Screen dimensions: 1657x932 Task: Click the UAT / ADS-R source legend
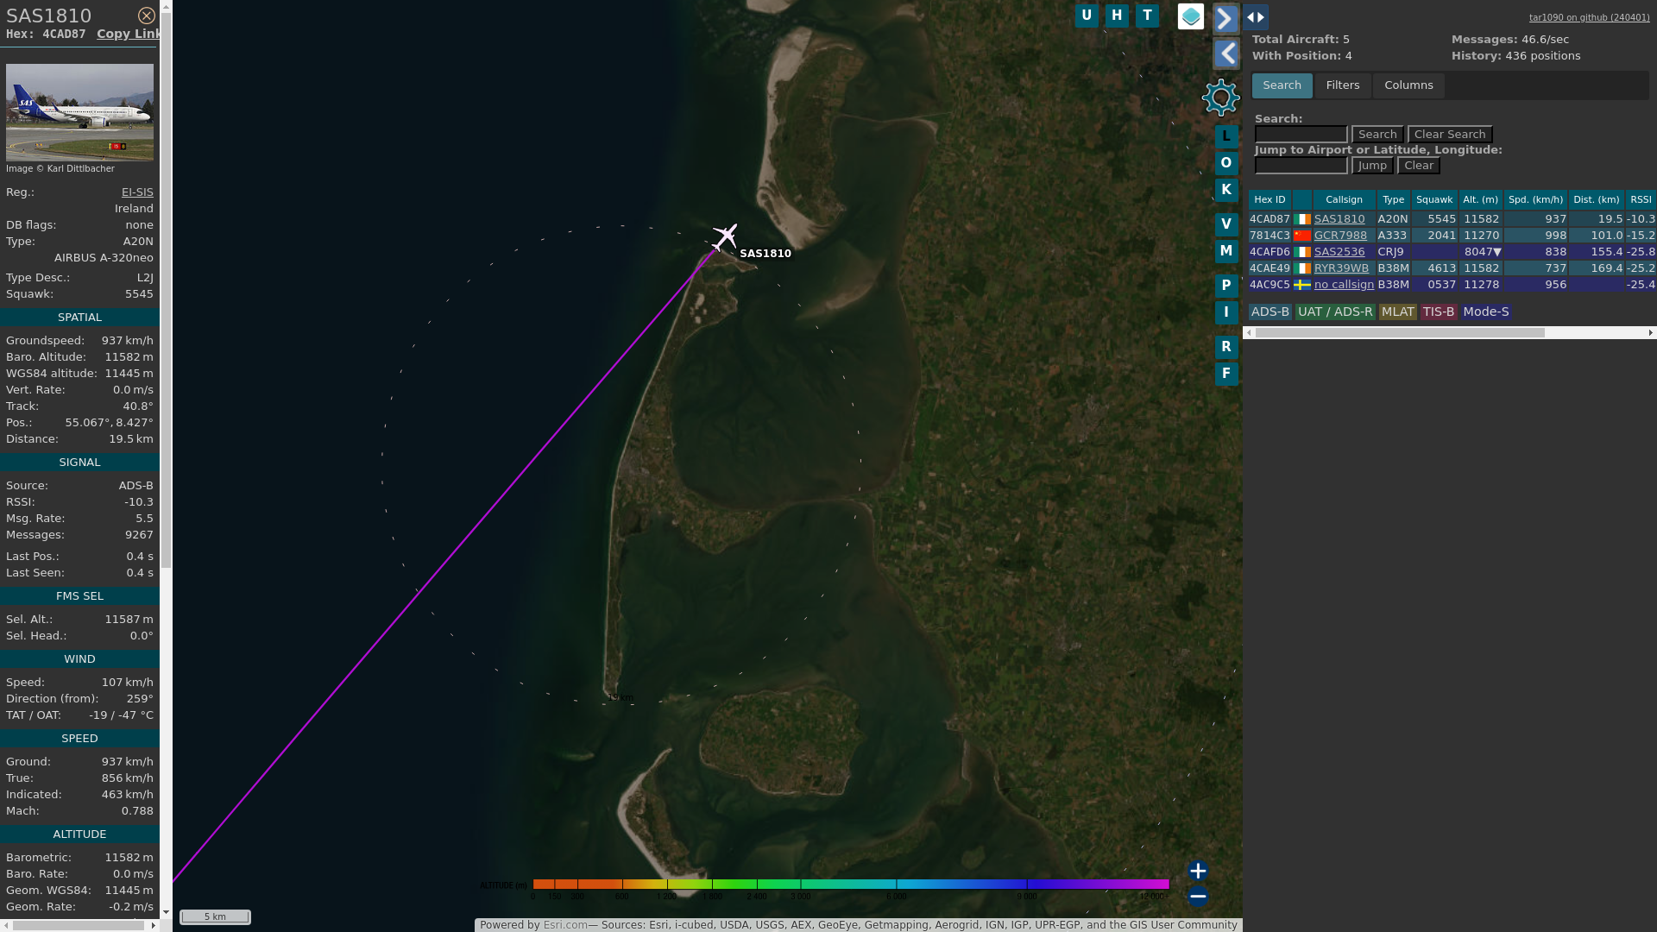coord(1335,312)
